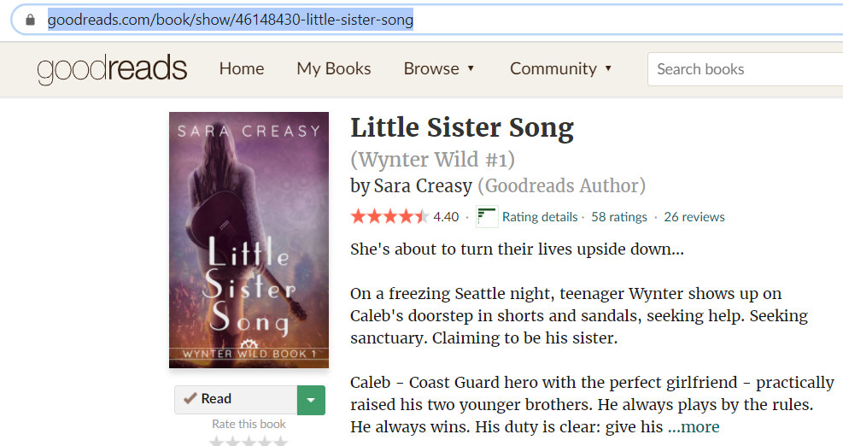Open the green shelf dropdown arrow

coord(311,400)
